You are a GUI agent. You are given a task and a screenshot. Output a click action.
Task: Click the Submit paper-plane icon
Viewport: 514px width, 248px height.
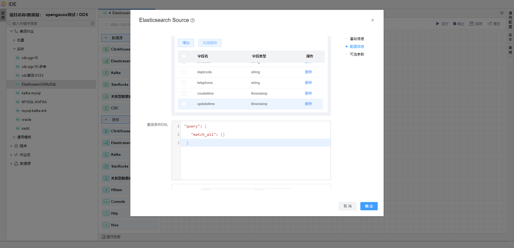pos(490,24)
